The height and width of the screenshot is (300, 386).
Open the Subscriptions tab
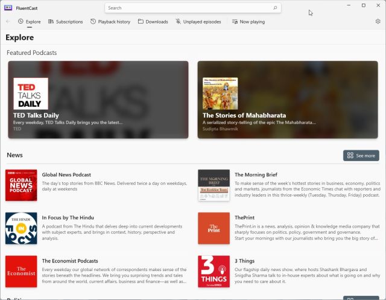[x=66, y=22]
